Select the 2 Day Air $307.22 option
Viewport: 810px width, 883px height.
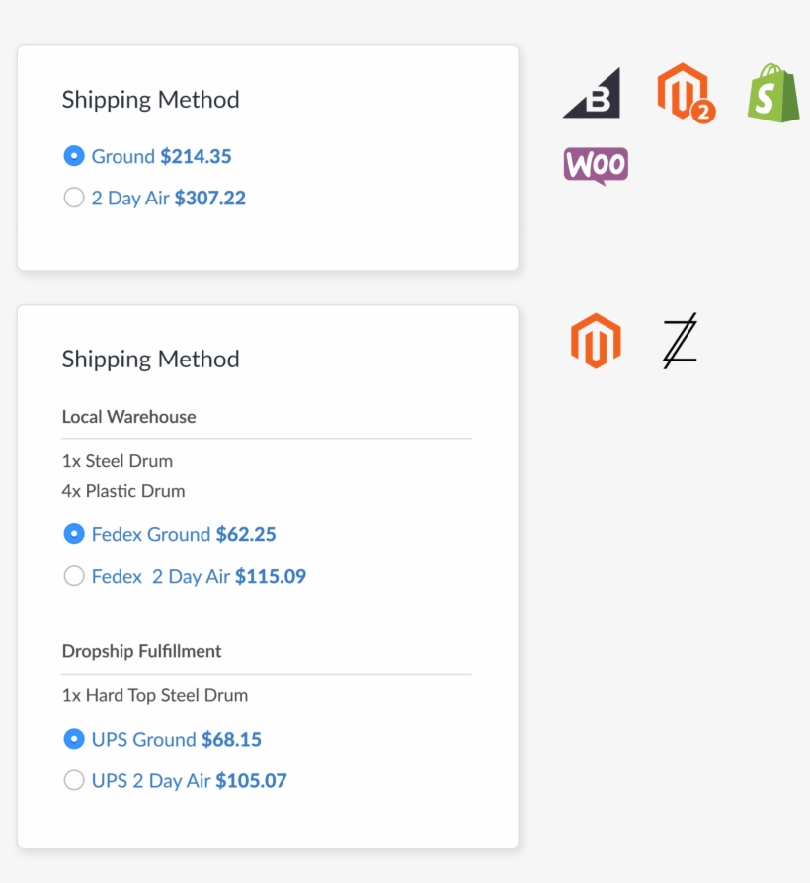[x=74, y=198]
